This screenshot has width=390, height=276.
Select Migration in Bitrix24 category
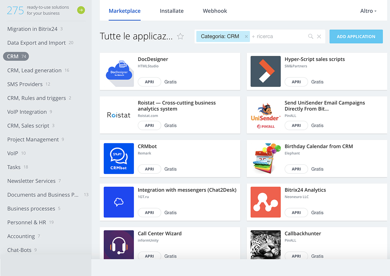(x=35, y=29)
